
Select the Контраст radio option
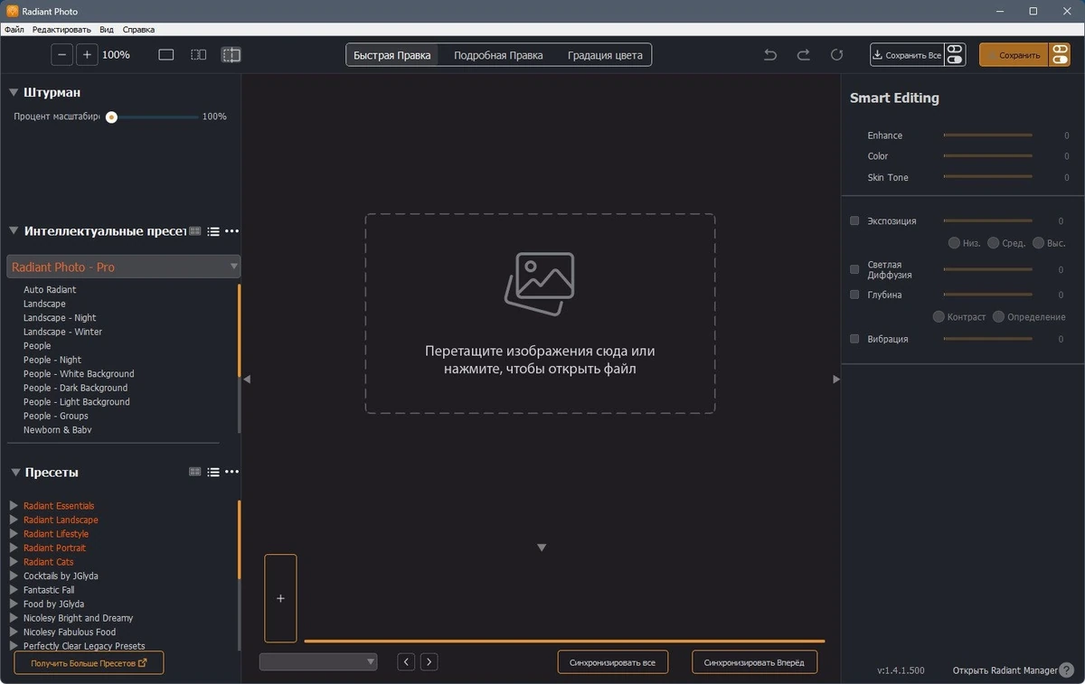[939, 317]
